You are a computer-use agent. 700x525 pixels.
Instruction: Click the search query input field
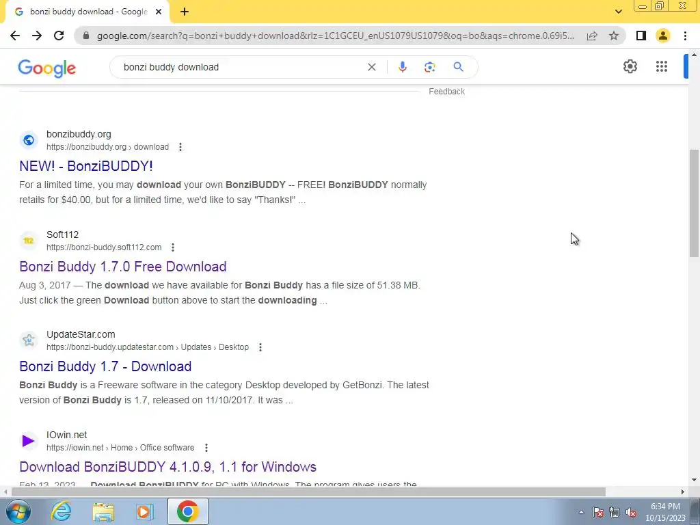tap(241, 67)
